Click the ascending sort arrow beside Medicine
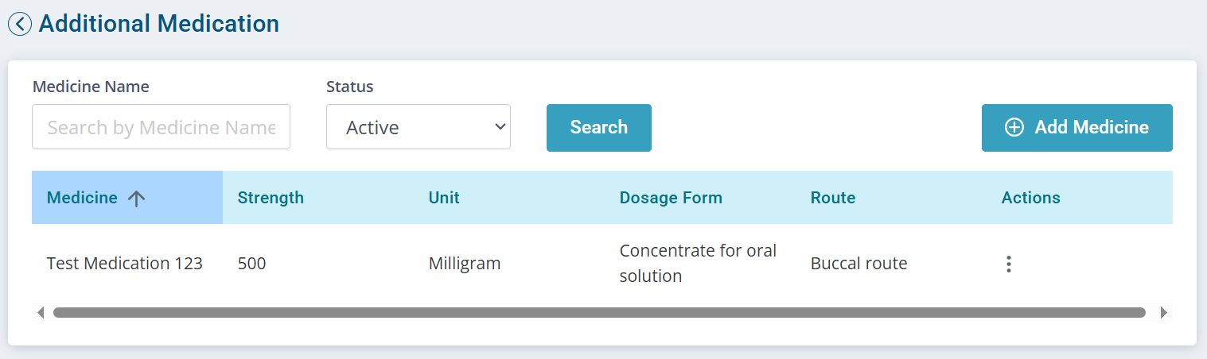The height and width of the screenshot is (359, 1207). click(x=137, y=199)
